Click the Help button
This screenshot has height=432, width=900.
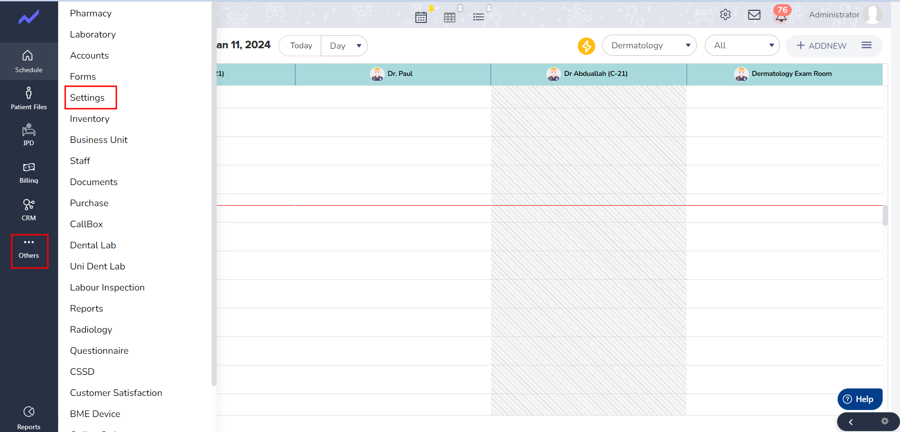[860, 399]
